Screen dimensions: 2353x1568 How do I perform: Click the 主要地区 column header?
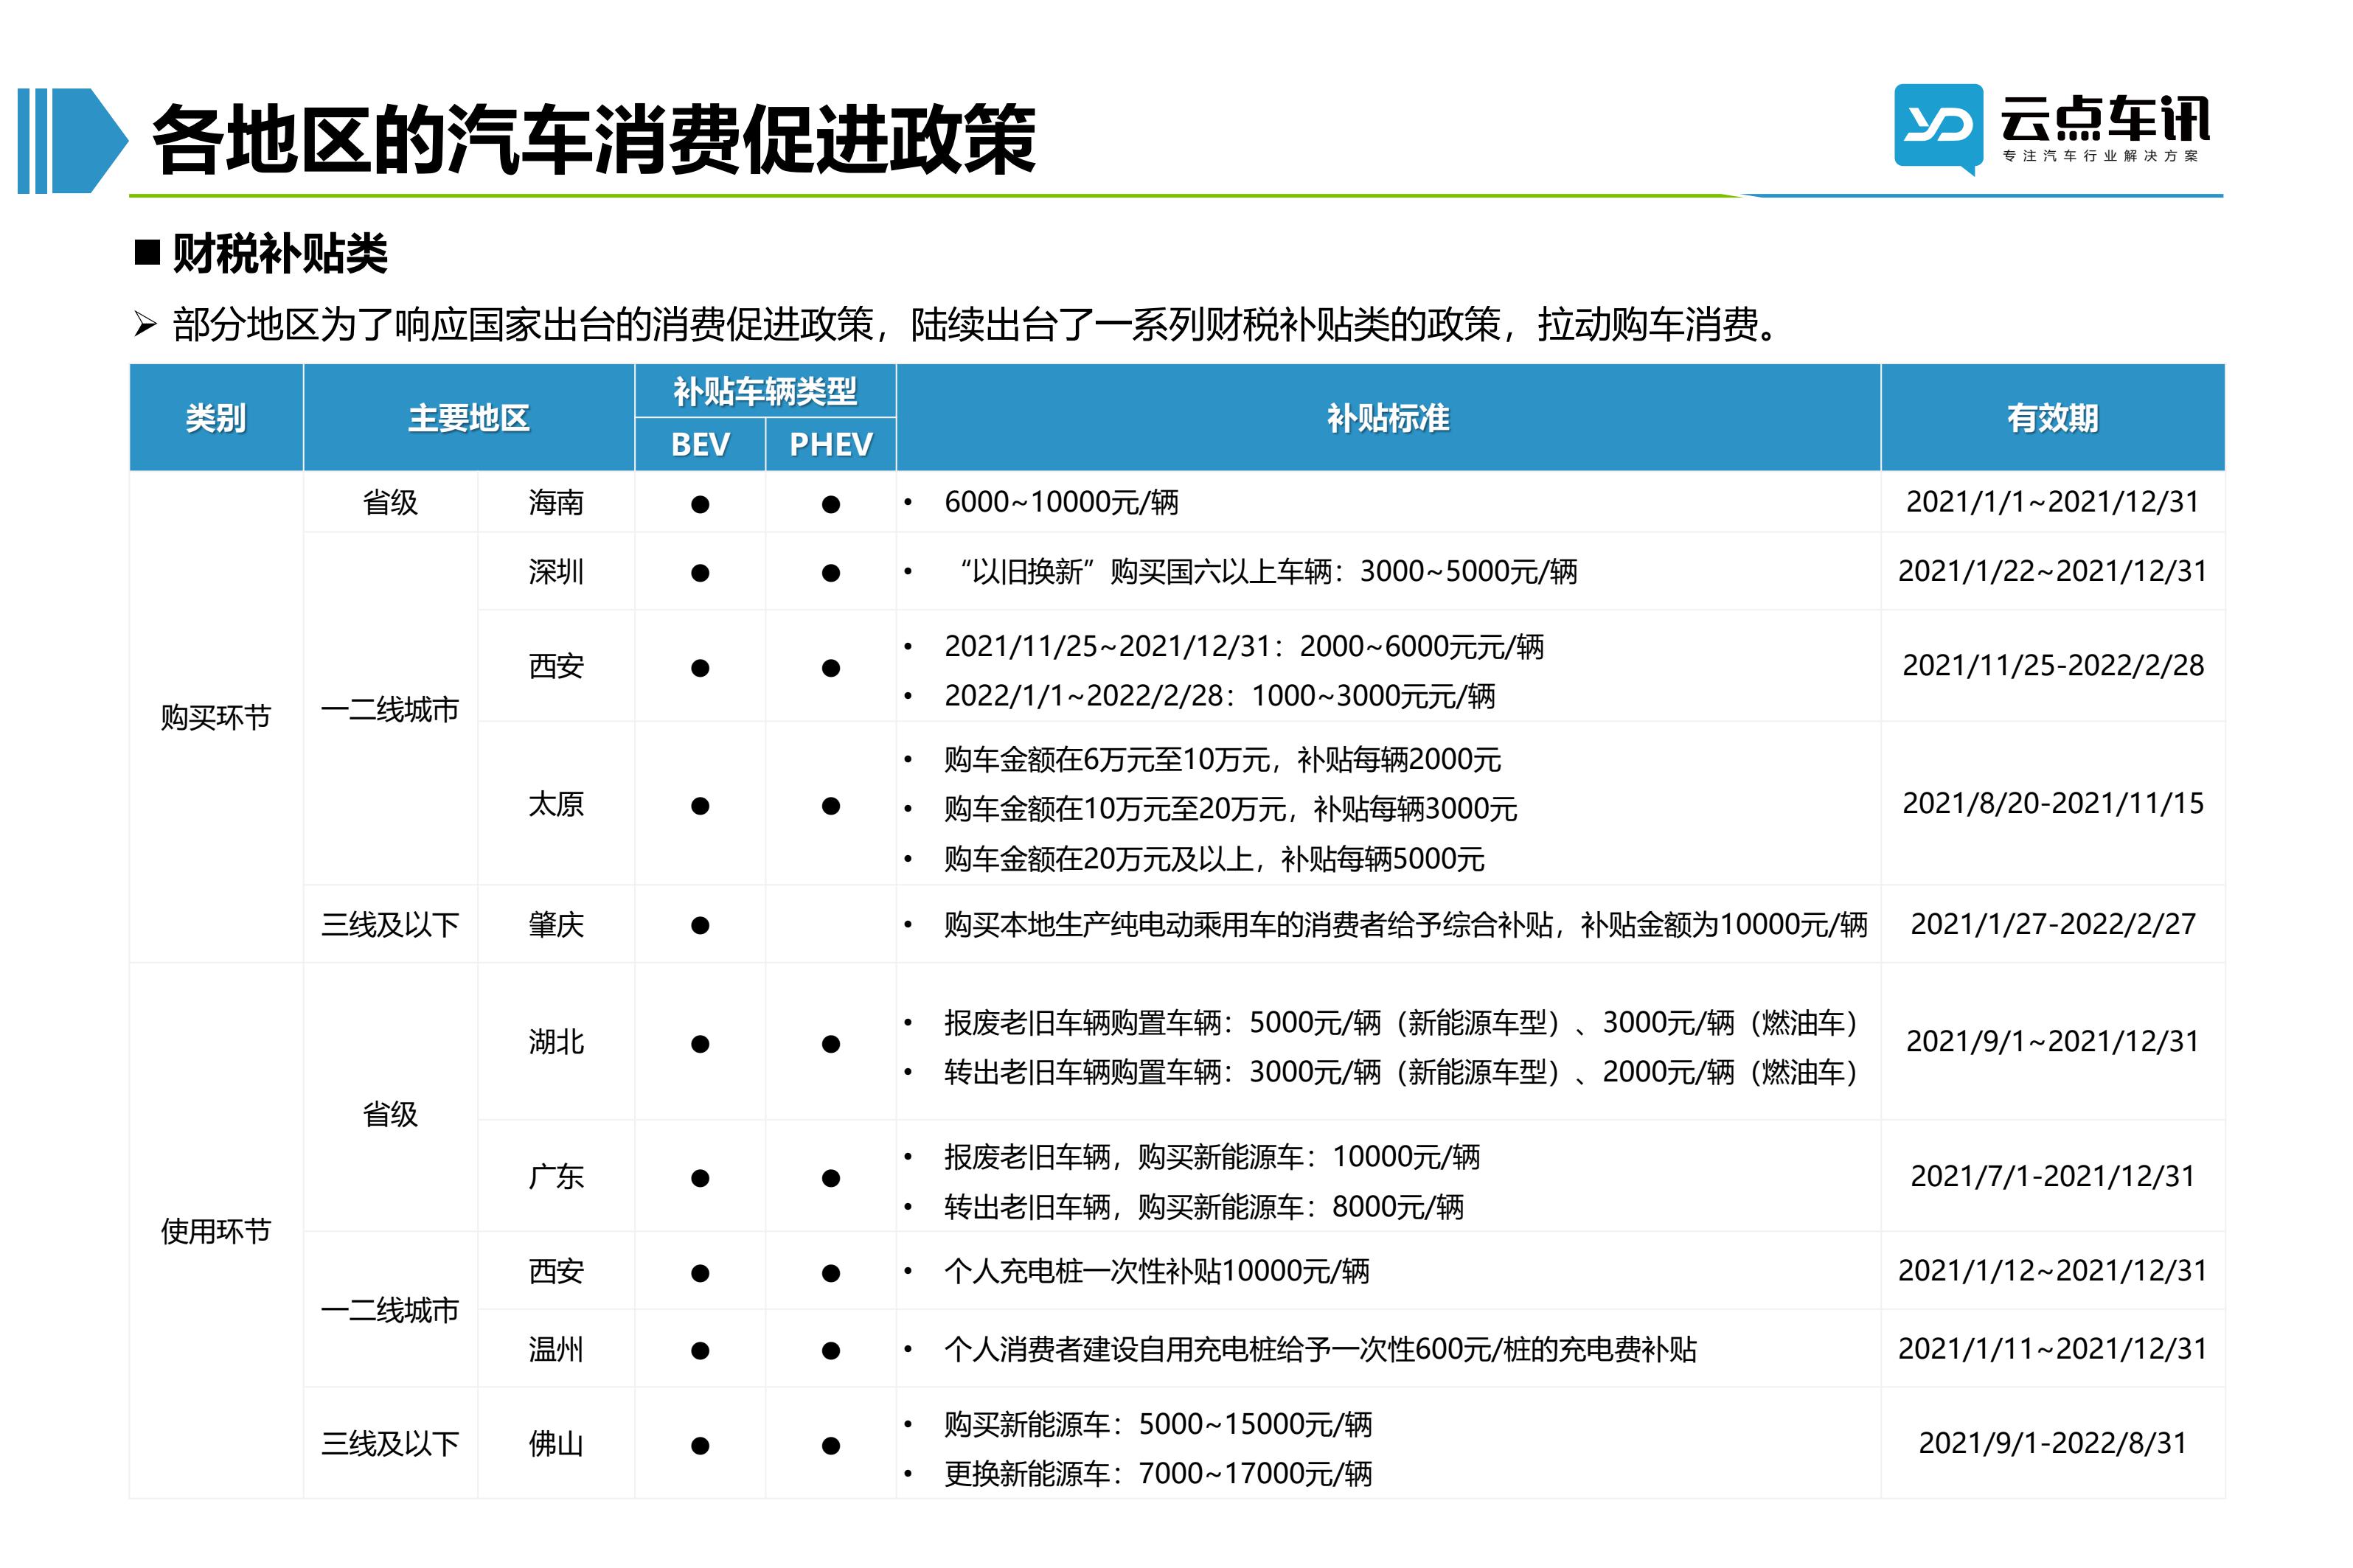coord(469,418)
